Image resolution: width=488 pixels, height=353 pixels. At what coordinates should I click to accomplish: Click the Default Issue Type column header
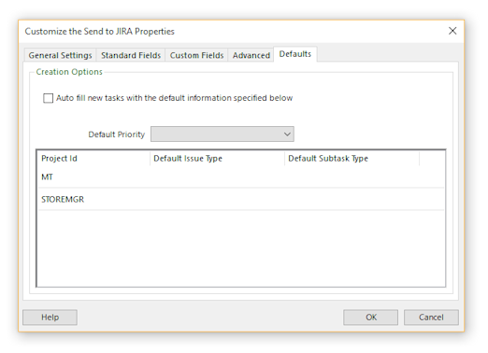(217, 159)
